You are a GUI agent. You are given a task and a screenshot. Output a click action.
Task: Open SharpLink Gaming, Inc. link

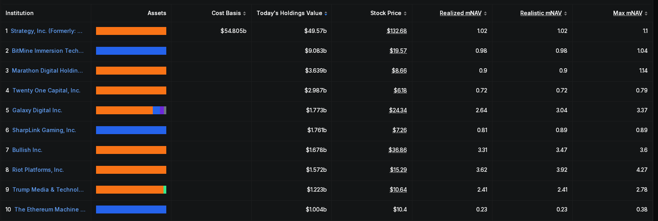click(x=44, y=130)
